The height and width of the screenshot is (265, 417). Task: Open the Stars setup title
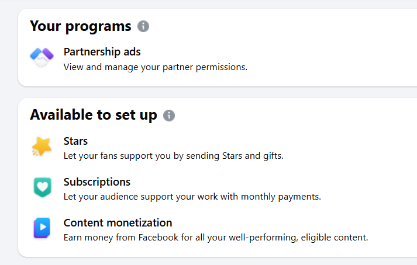tap(75, 141)
